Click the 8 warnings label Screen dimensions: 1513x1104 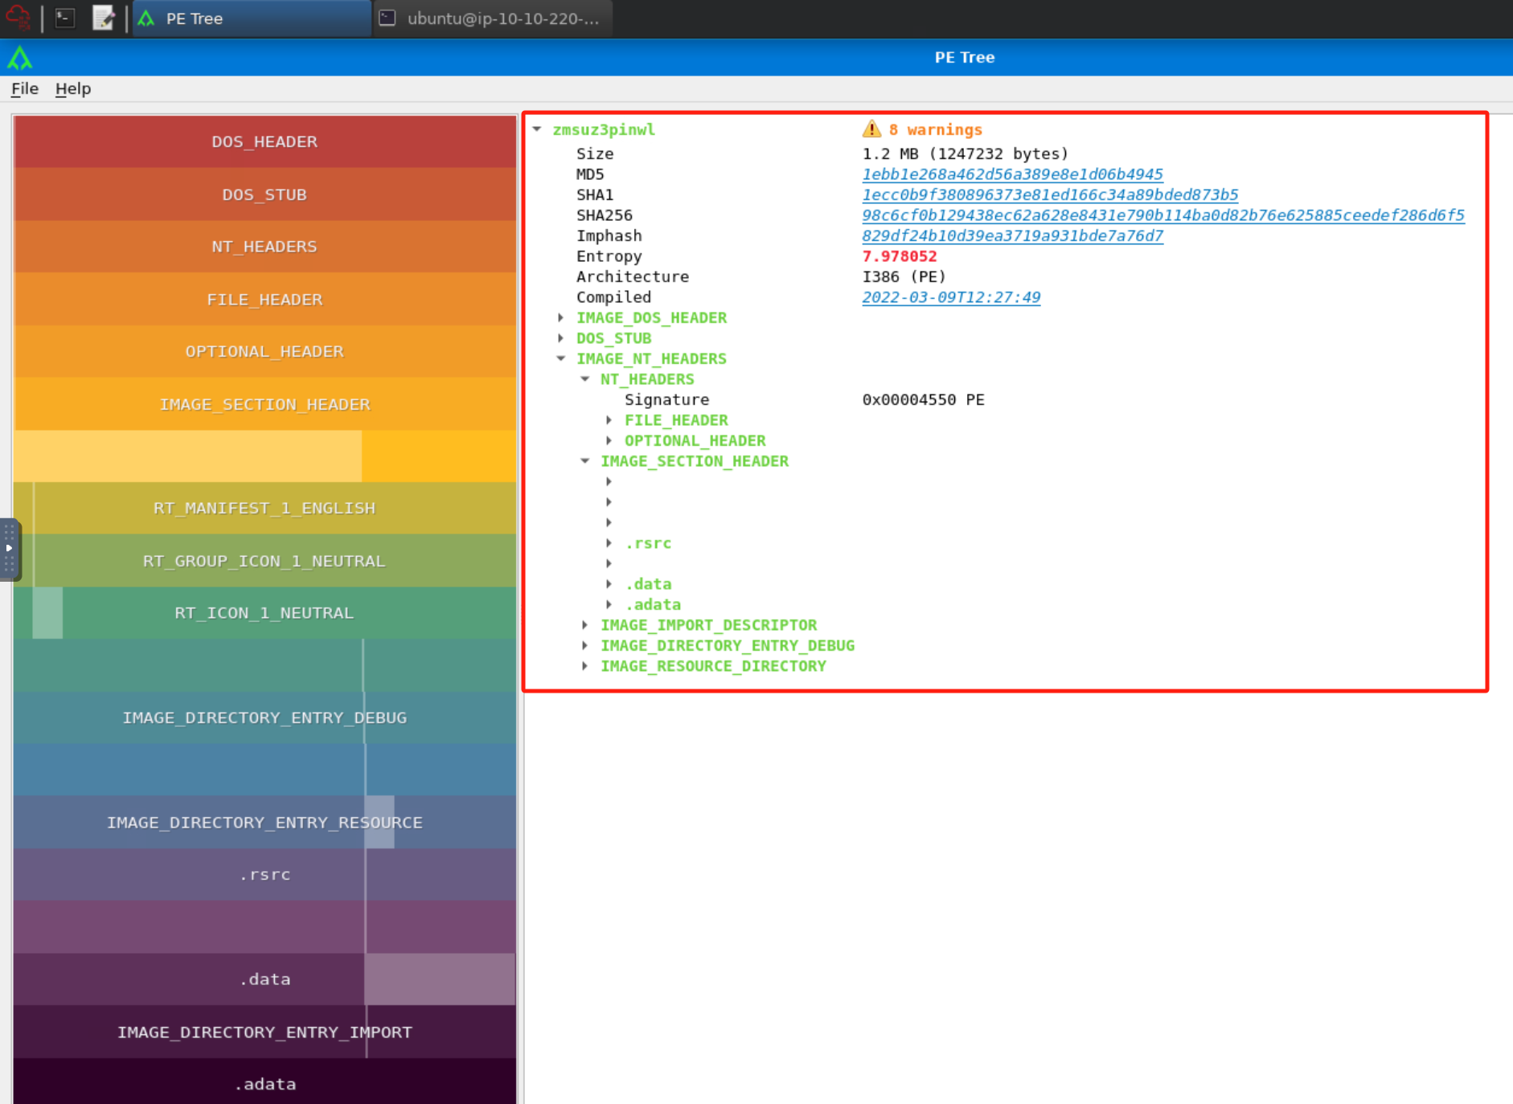point(936,129)
